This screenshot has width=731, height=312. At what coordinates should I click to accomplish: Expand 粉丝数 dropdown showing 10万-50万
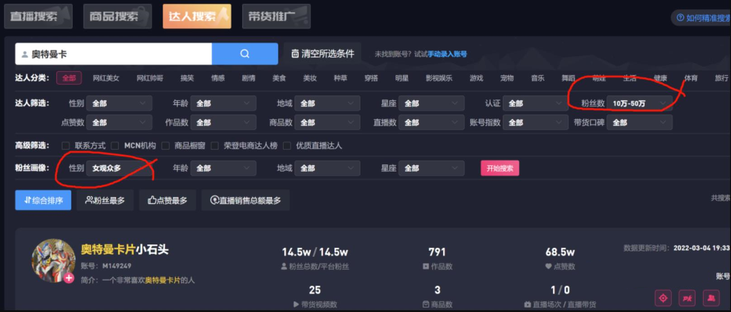tap(639, 103)
